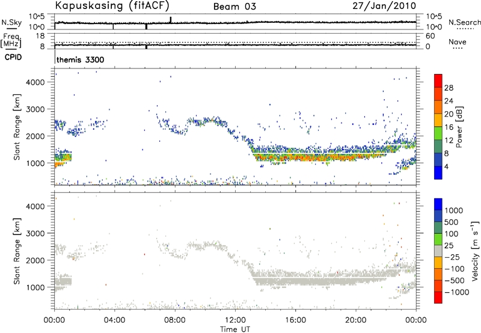481x333 pixels.
Task: Select the 1000 range tick of the velocity panel
Action: pyautogui.click(x=35, y=287)
